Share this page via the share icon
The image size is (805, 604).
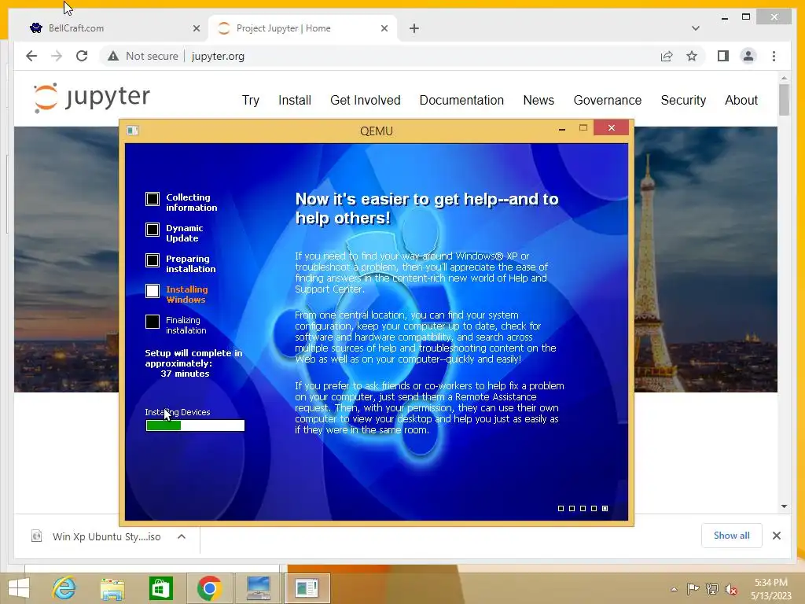(667, 56)
